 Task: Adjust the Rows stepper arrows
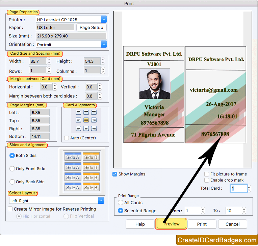point(49,71)
